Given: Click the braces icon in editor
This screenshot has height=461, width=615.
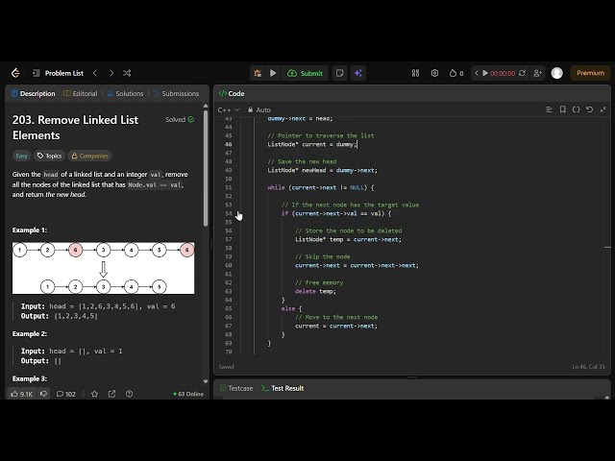Looking at the screenshot, I should point(577,109).
